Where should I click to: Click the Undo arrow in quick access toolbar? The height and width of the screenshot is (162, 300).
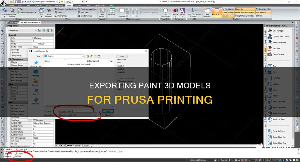coord(23,2)
